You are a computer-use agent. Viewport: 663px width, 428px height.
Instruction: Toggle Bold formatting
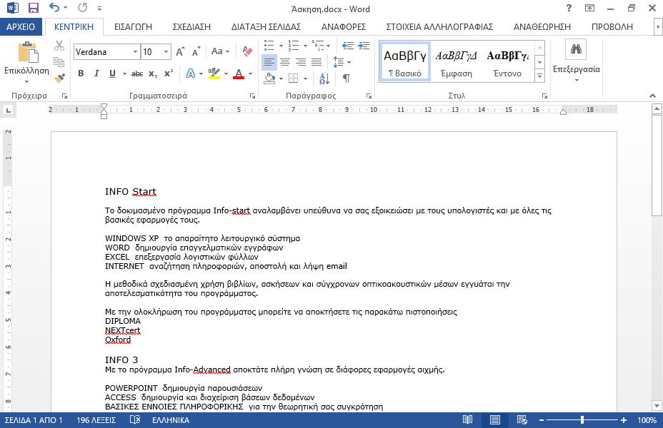81,73
